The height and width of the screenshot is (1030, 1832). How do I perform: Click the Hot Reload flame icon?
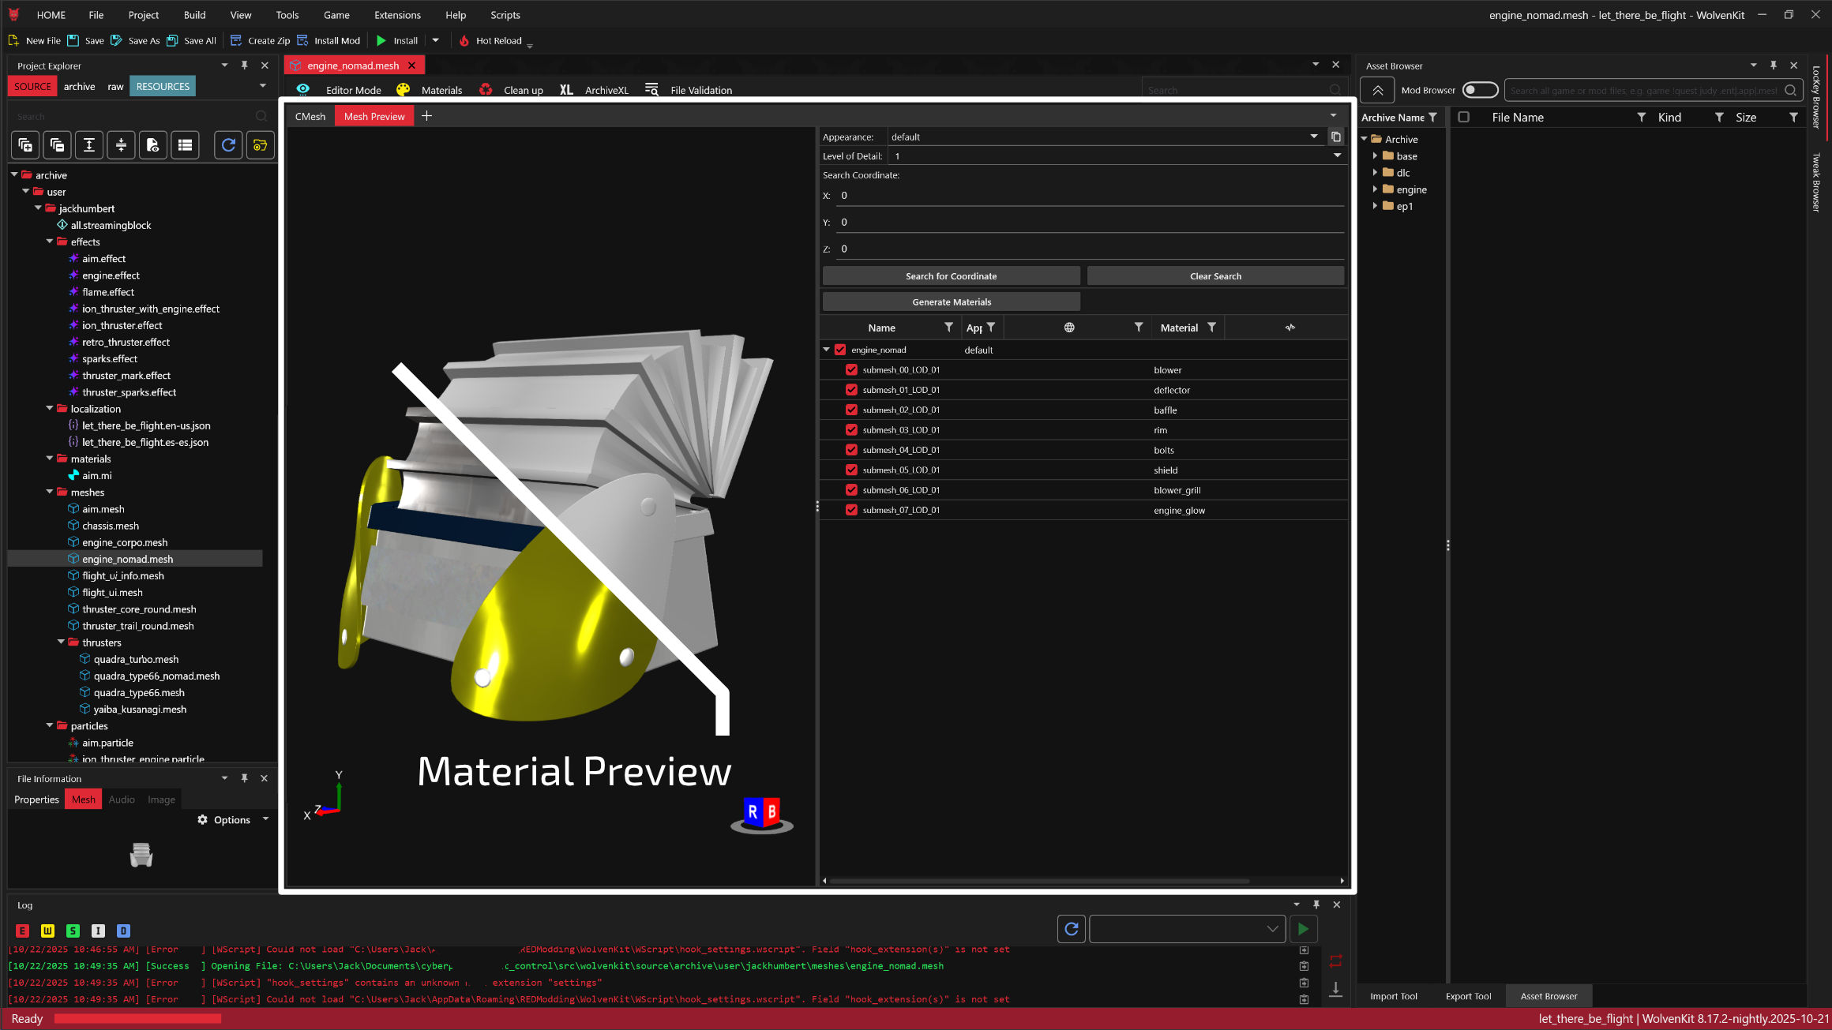pos(464,41)
